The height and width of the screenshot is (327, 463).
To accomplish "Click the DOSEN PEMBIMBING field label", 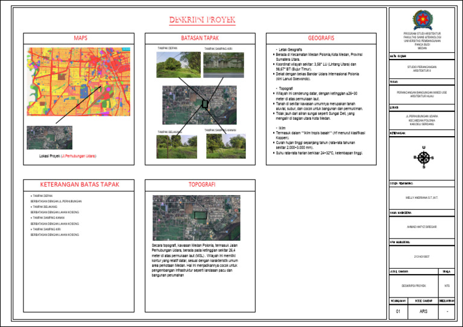I will [402, 184].
